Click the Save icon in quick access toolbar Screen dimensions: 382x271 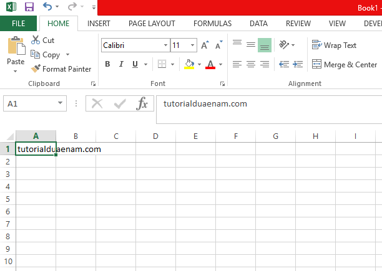[x=29, y=7]
